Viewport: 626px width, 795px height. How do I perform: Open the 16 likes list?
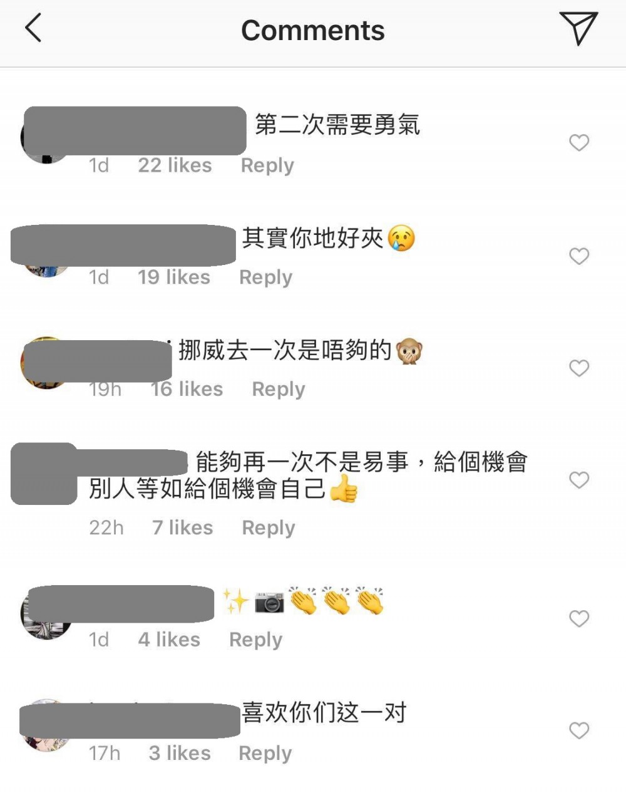[187, 389]
